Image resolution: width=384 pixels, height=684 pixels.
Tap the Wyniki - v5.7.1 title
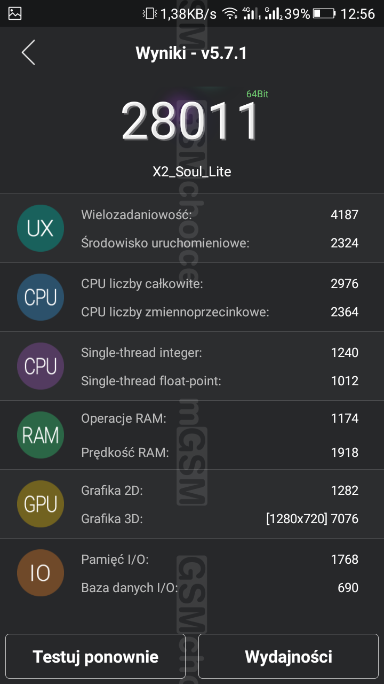[191, 53]
